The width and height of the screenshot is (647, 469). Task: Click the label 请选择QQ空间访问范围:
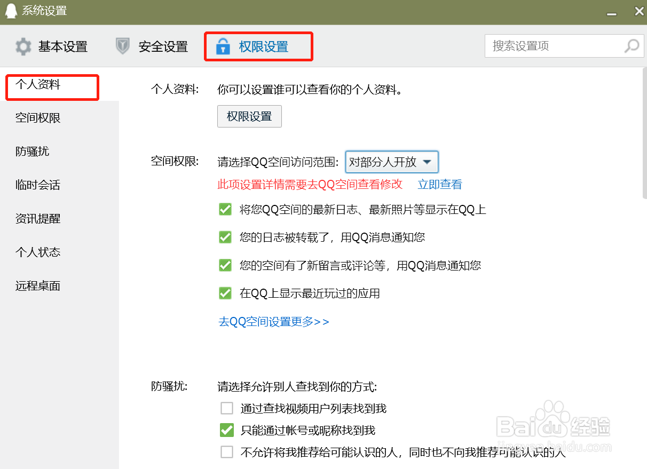pos(278,162)
